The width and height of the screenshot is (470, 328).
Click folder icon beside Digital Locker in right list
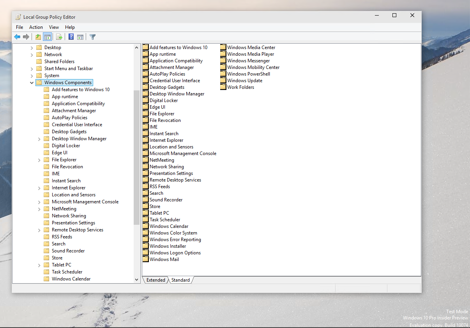[x=146, y=101]
